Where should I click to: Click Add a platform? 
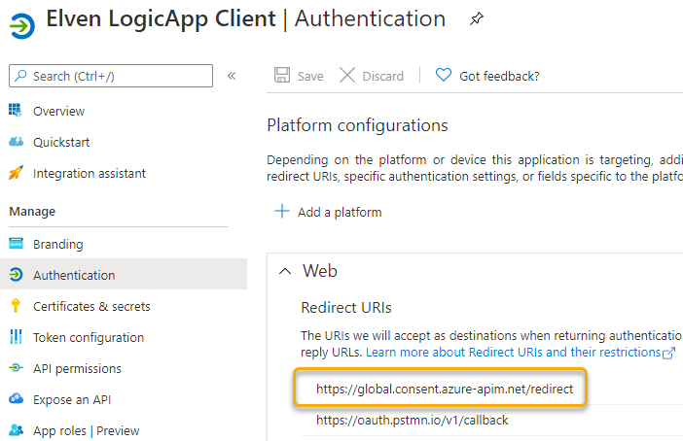(340, 212)
